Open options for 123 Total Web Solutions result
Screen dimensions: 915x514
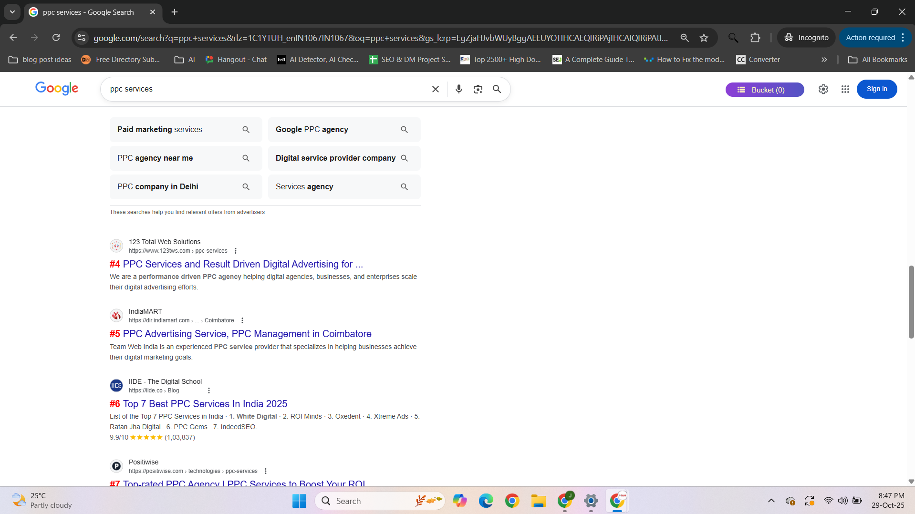[x=235, y=251]
